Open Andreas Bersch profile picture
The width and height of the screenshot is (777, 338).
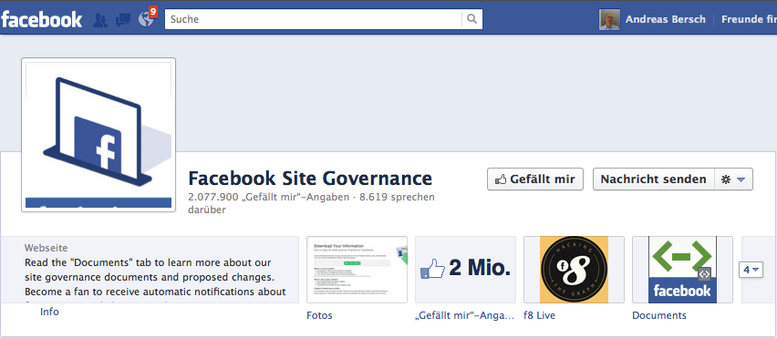(x=609, y=20)
